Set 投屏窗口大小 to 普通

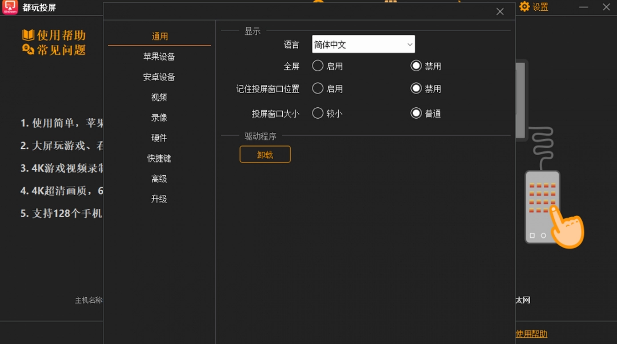pyautogui.click(x=416, y=113)
